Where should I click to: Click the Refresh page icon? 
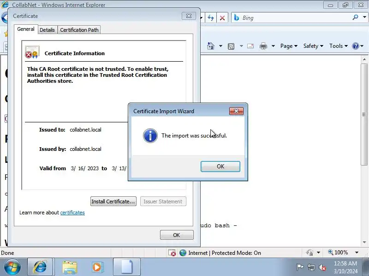click(211, 18)
